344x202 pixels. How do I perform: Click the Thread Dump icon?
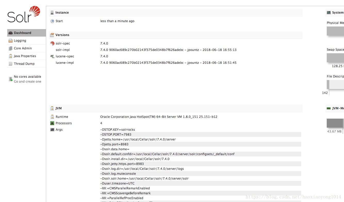[11, 64]
